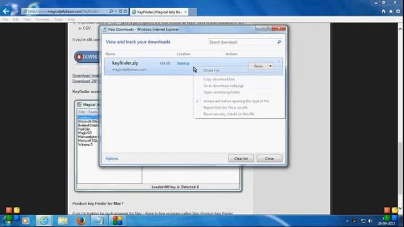Click the Action Center flag tray icon
The height and width of the screenshot is (227, 404).
pyautogui.click(x=355, y=221)
